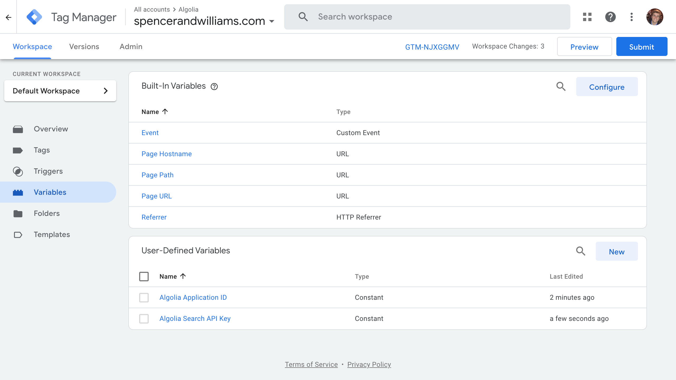676x380 pixels.
Task: Click the Configure button for Built-In Variables
Action: point(607,87)
